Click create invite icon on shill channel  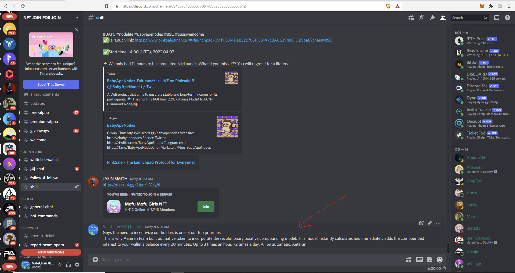pos(76,187)
